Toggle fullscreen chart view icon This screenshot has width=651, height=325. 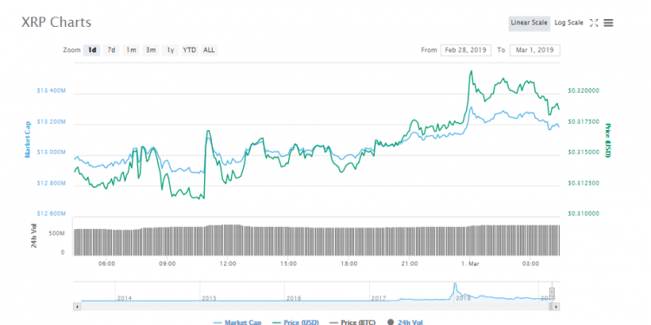[594, 23]
